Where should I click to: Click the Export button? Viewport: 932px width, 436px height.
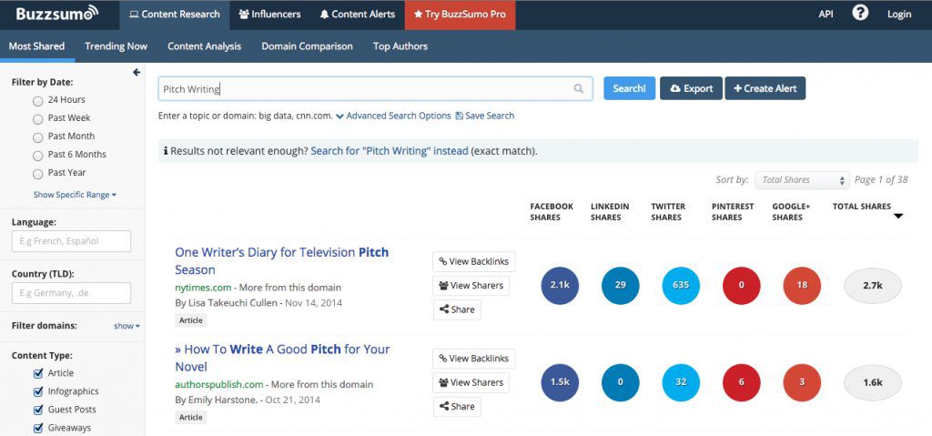(692, 88)
